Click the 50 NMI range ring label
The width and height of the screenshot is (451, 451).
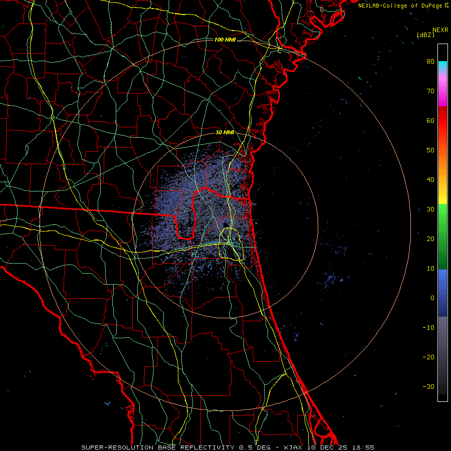pyautogui.click(x=225, y=133)
